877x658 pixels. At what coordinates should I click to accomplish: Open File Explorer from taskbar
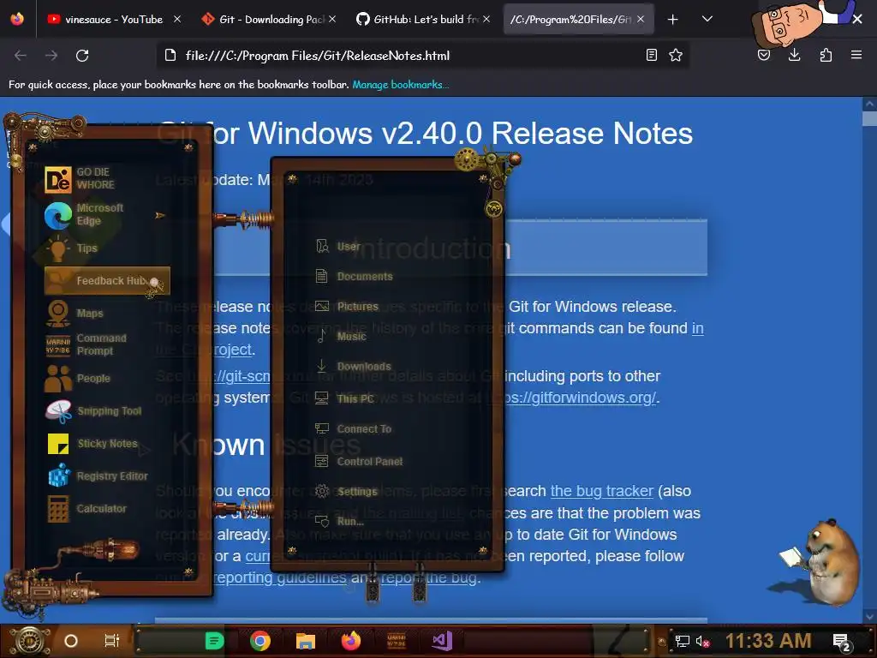(306, 641)
